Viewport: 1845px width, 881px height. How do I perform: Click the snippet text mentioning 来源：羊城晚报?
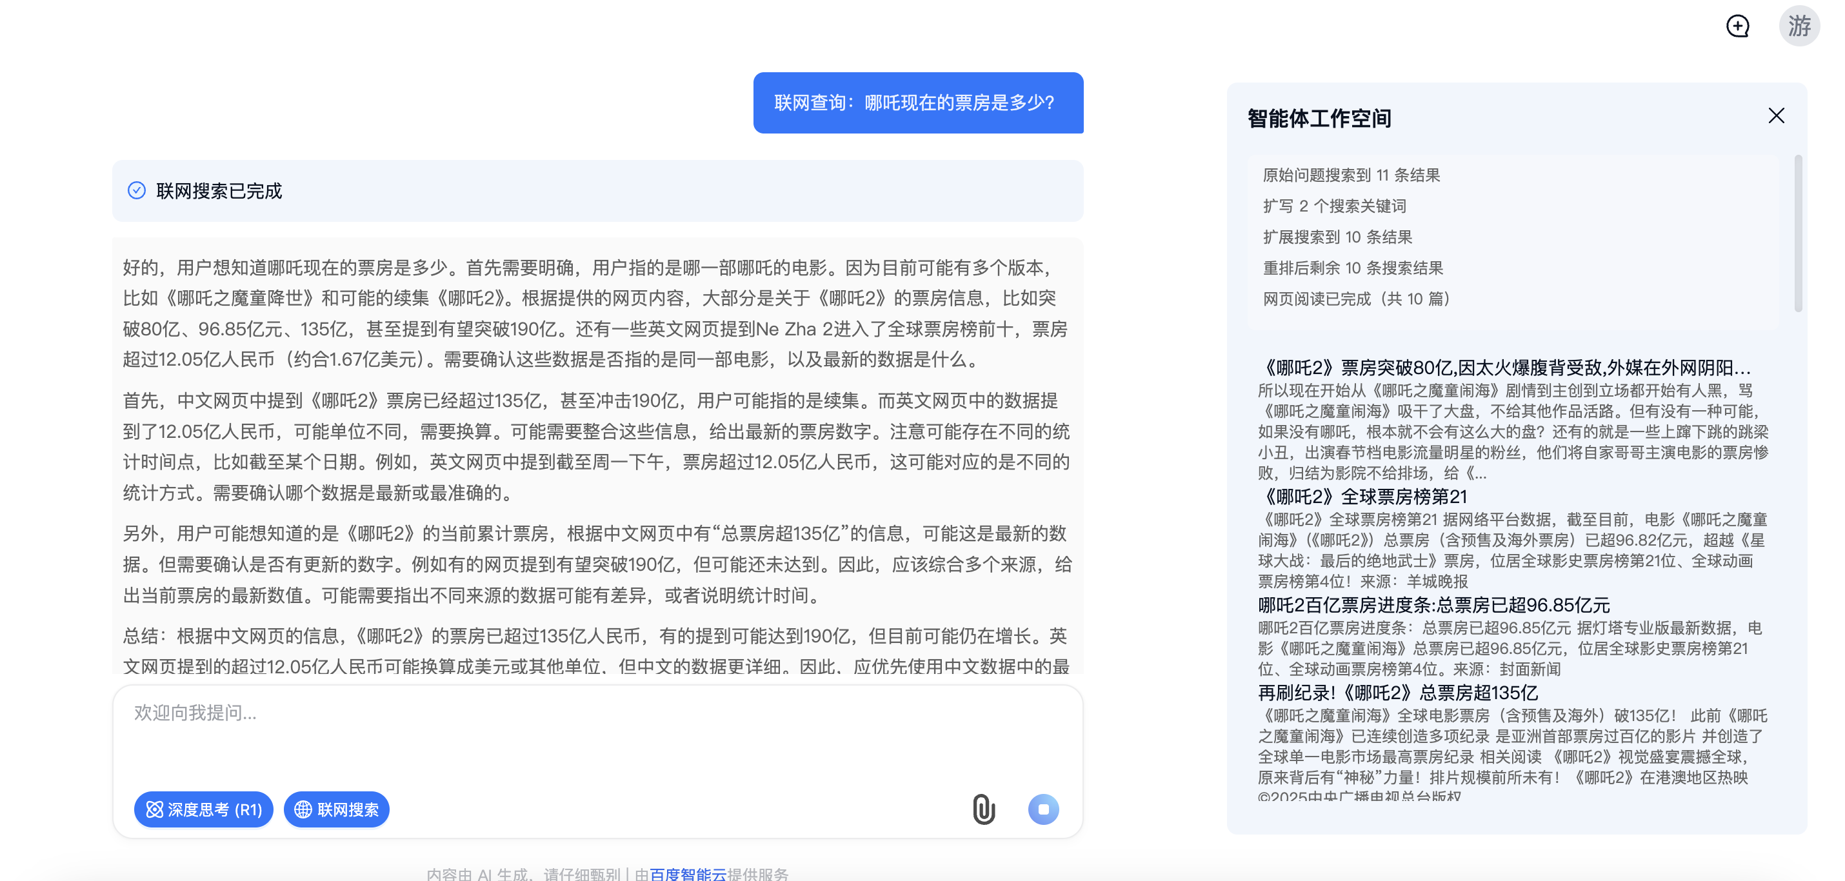coord(1511,550)
